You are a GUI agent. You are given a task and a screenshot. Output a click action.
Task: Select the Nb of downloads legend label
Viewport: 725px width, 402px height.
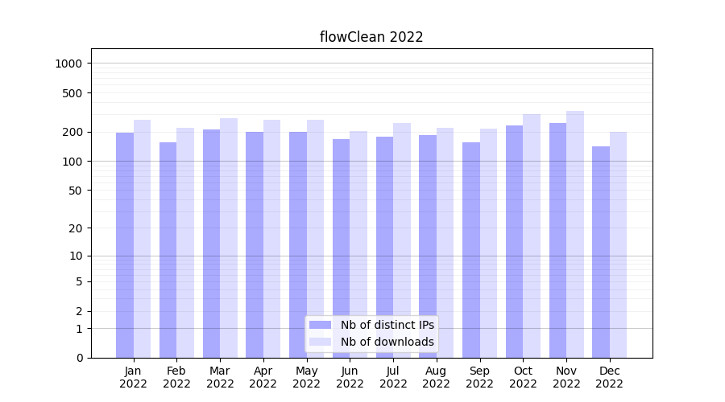(x=387, y=342)
